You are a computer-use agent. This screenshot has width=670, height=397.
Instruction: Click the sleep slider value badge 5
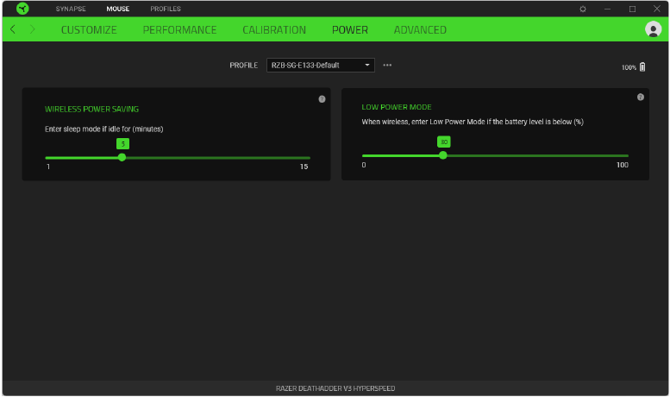pyautogui.click(x=122, y=144)
